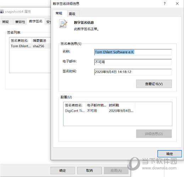Click the 不可用 cell in countersignature list
Screen dimensions: 184x177
click(92, 111)
